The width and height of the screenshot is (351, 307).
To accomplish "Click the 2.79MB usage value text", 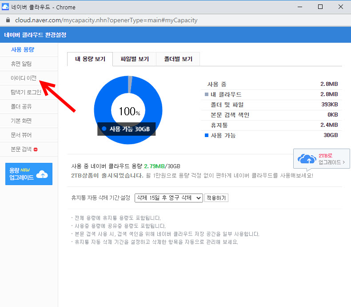I will 154,166.
